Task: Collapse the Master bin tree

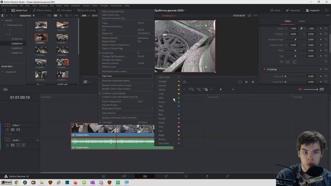Action: click(3, 21)
